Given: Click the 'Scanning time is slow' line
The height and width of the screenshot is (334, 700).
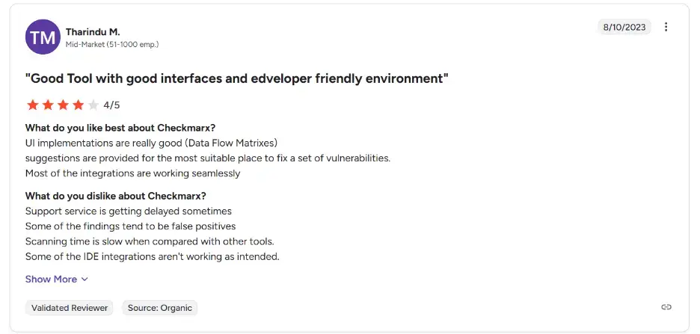Looking at the screenshot, I should 150,241.
